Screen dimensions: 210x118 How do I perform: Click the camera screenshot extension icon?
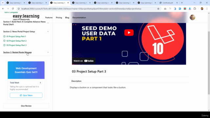pyautogui.click(x=165, y=9)
